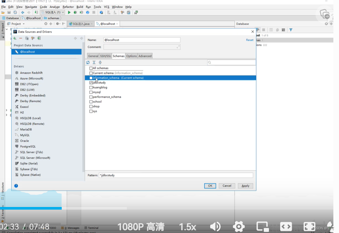Open the SQL注入 (1) run configuration dropdown
This screenshot has height=233, width=339.
pyautogui.click(x=53, y=12)
